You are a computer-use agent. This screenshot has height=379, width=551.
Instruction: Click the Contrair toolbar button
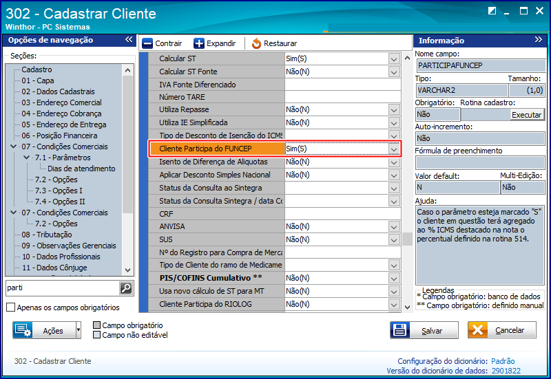point(162,43)
